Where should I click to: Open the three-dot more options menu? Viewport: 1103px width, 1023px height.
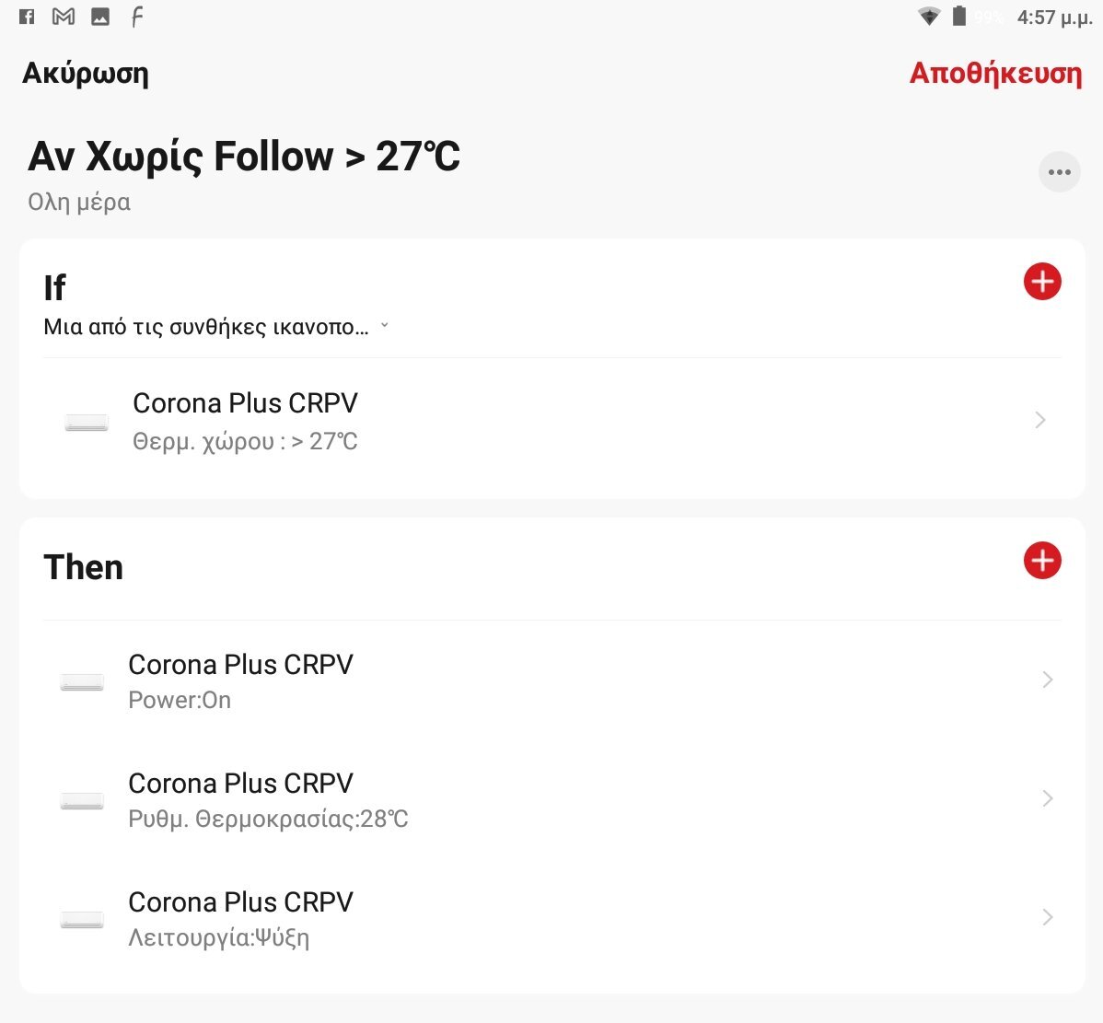pyautogui.click(x=1059, y=171)
